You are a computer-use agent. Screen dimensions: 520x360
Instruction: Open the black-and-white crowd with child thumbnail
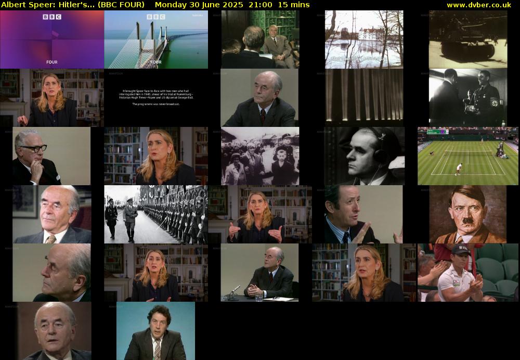pos(261,156)
